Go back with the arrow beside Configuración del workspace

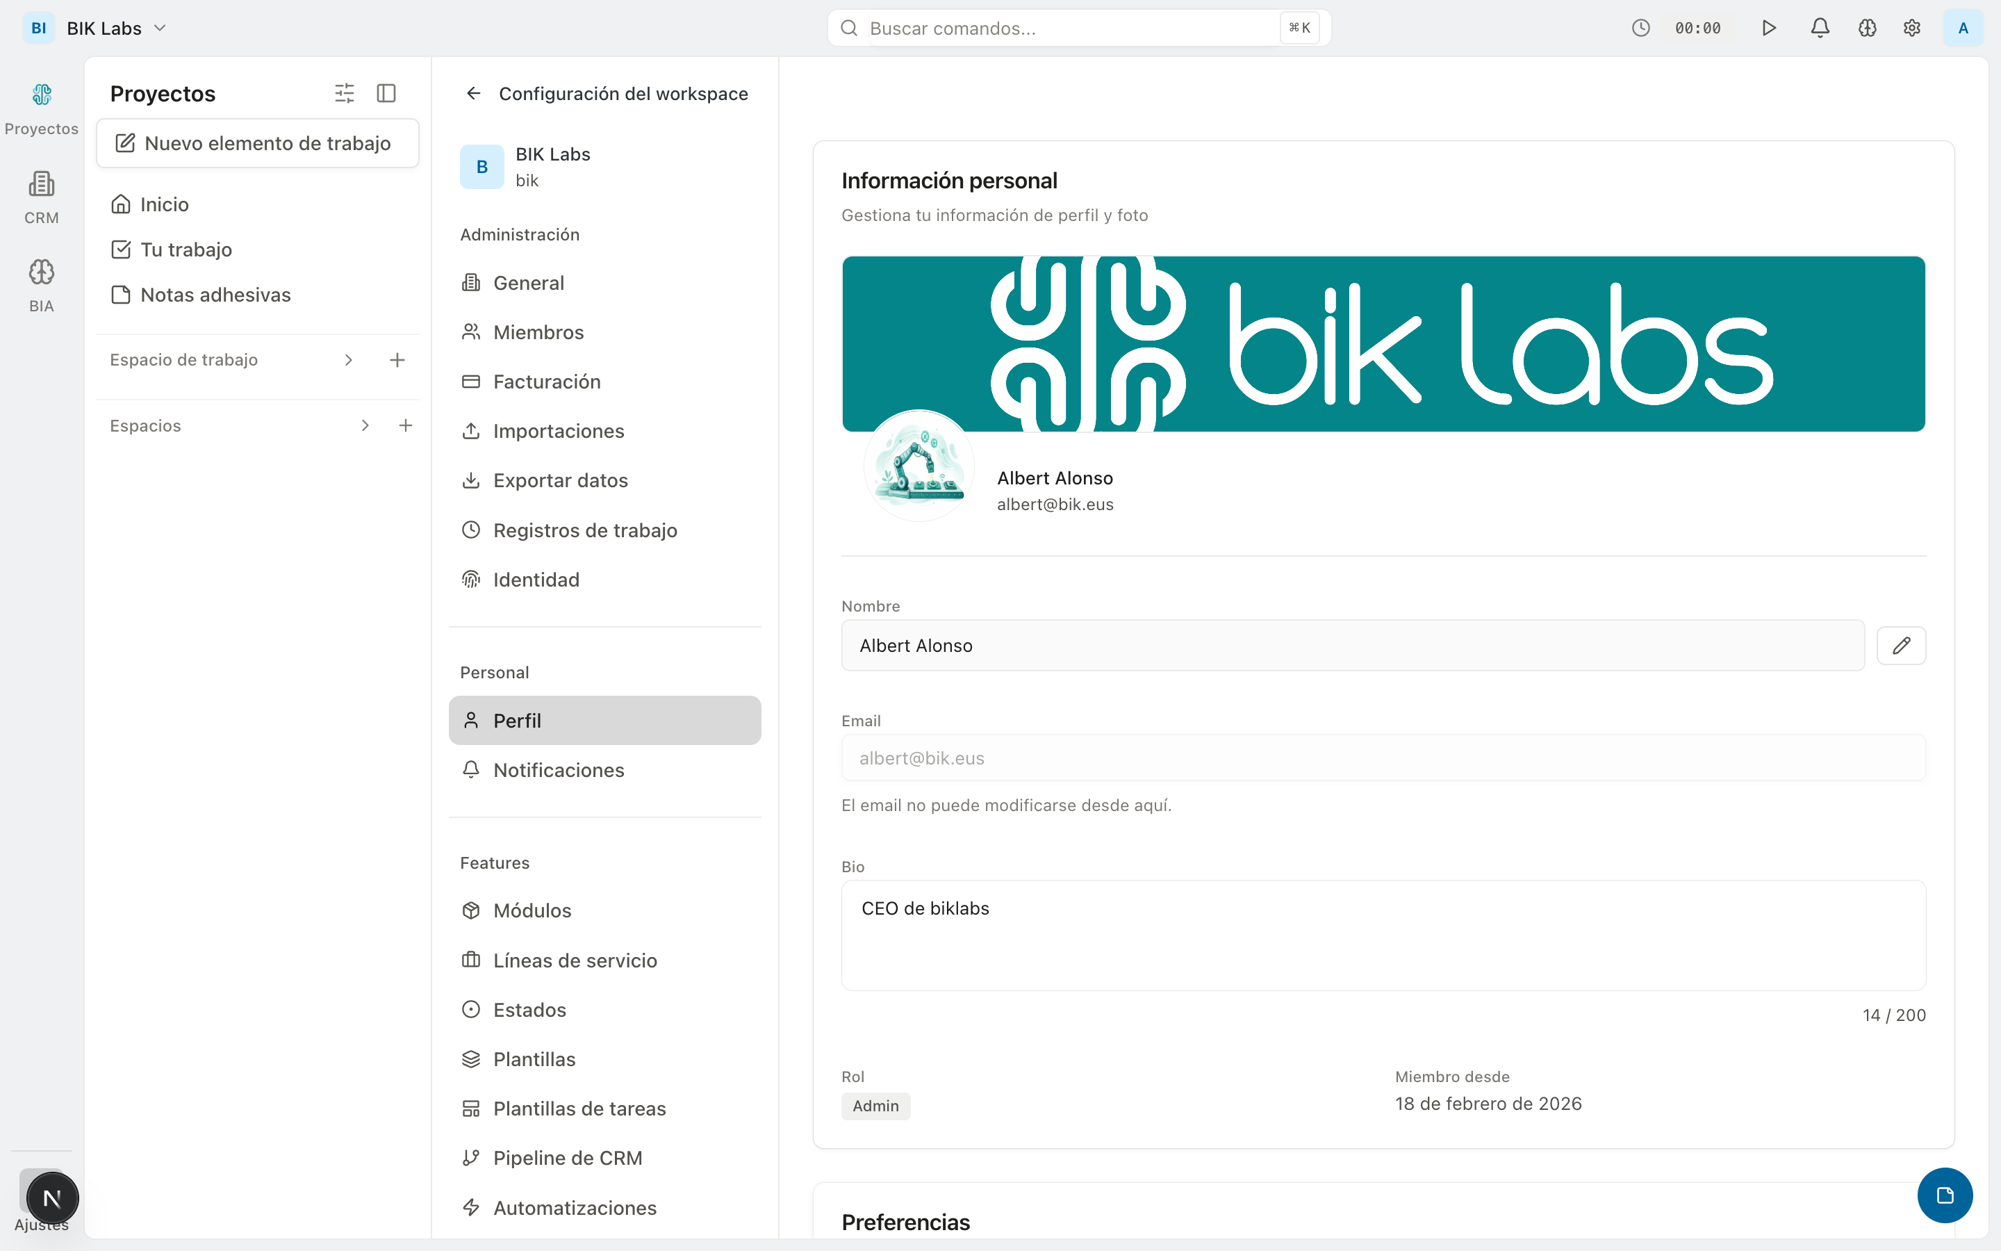coord(473,94)
